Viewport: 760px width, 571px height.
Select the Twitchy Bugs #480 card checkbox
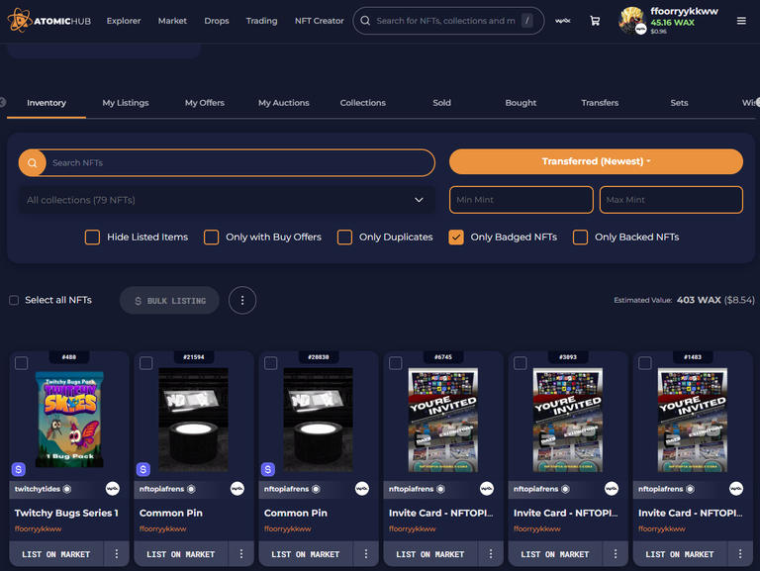click(x=22, y=363)
